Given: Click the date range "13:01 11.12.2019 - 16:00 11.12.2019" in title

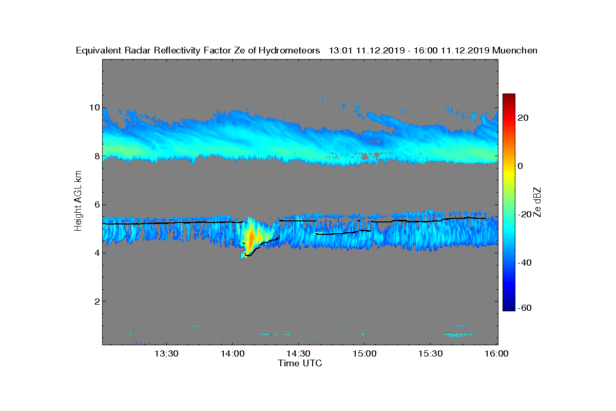Looking at the screenshot, I should click(x=409, y=50).
